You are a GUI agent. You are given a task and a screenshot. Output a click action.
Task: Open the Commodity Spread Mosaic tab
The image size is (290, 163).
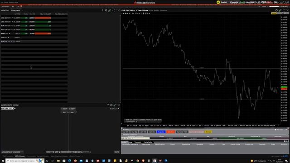point(38,156)
